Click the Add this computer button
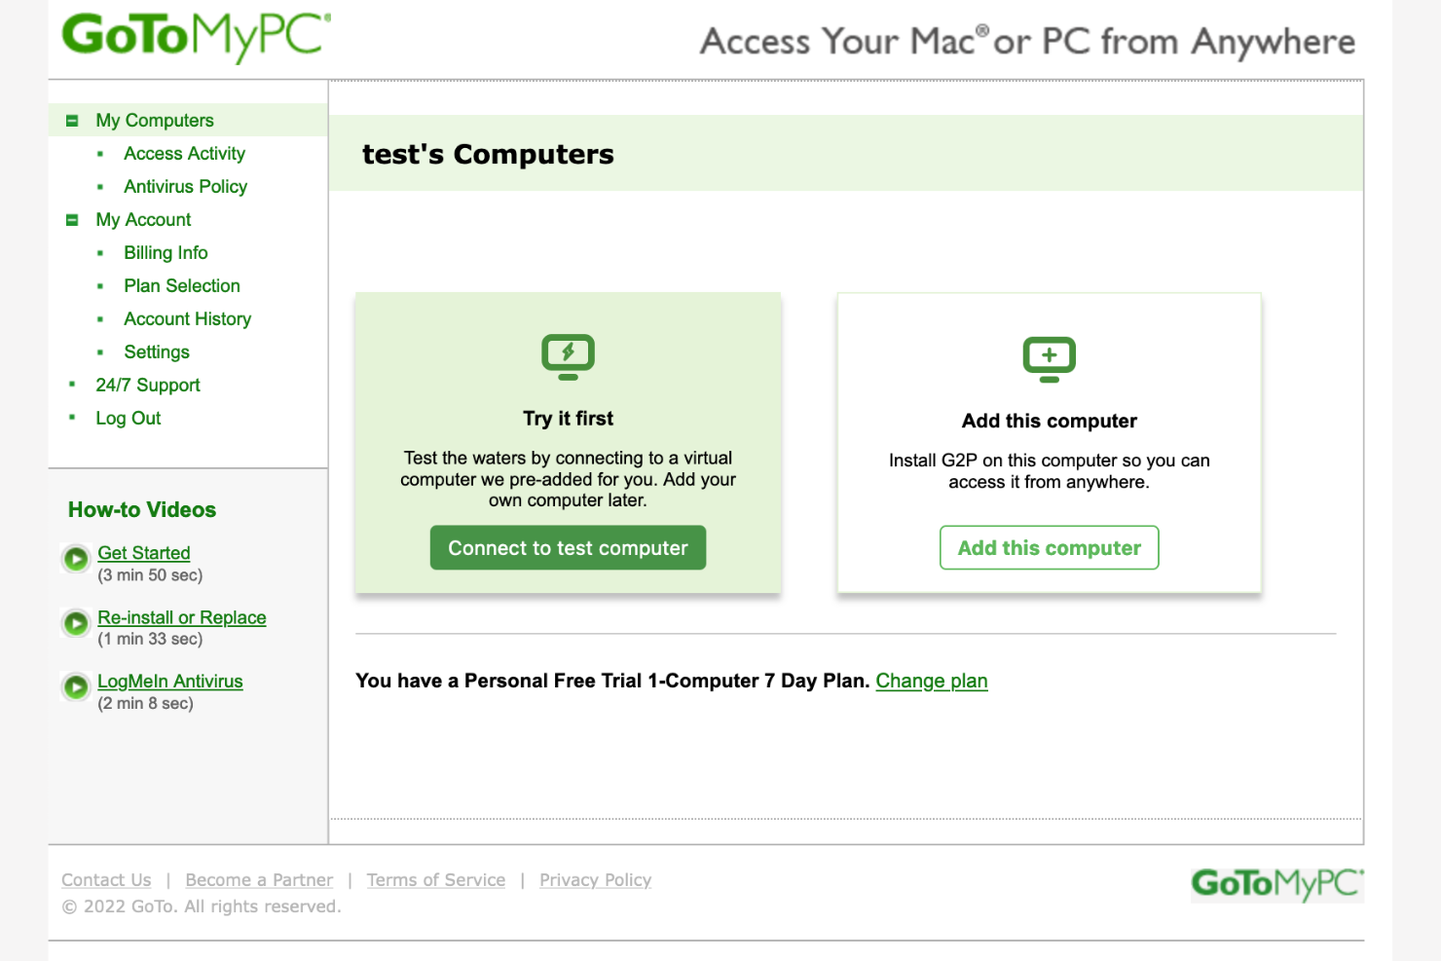Screen dimensions: 1441x961 click(x=1049, y=547)
